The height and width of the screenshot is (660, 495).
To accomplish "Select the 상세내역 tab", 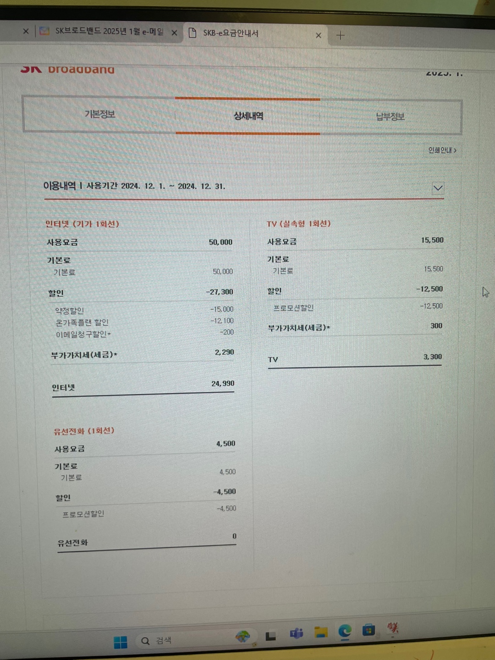I will [248, 116].
